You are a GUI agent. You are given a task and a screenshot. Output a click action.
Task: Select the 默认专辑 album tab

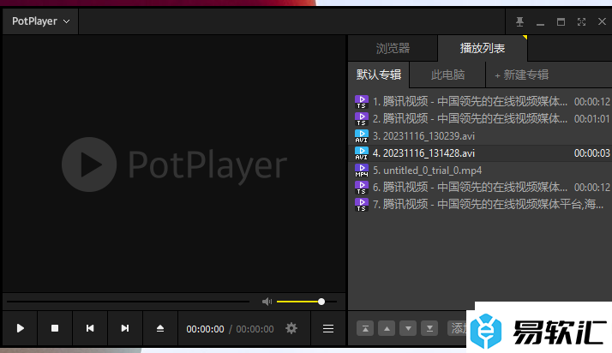(x=378, y=75)
